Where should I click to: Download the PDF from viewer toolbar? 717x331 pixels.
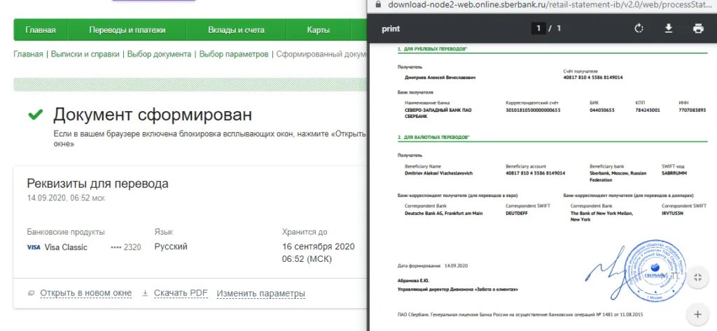[668, 28]
